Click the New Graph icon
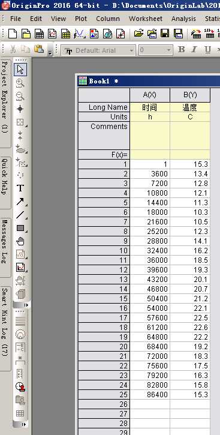 (x=52, y=34)
